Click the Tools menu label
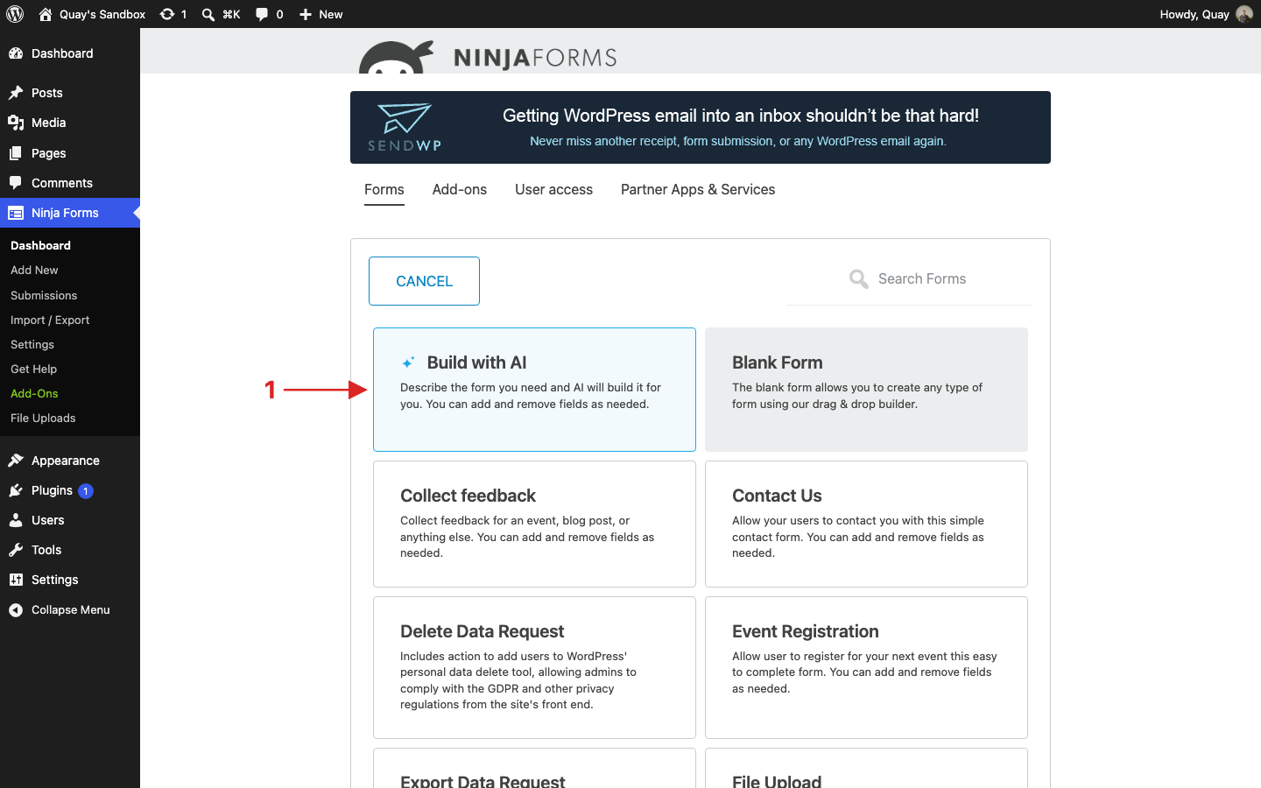The height and width of the screenshot is (788, 1261). (x=46, y=550)
